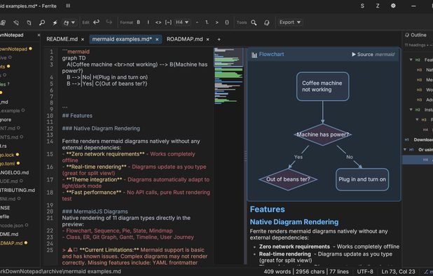Click the 'Native Diagram Rendering' preview heading
This screenshot has height=276, width=433.
point(294,222)
